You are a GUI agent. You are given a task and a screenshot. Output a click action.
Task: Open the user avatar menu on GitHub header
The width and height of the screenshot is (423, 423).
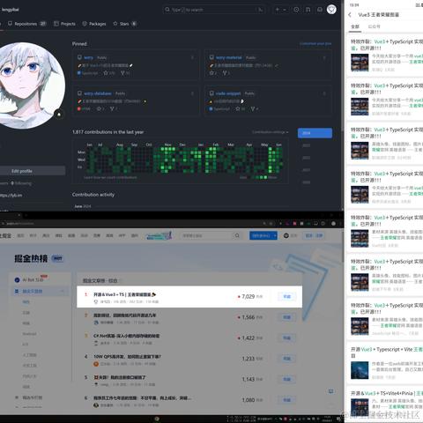click(331, 10)
